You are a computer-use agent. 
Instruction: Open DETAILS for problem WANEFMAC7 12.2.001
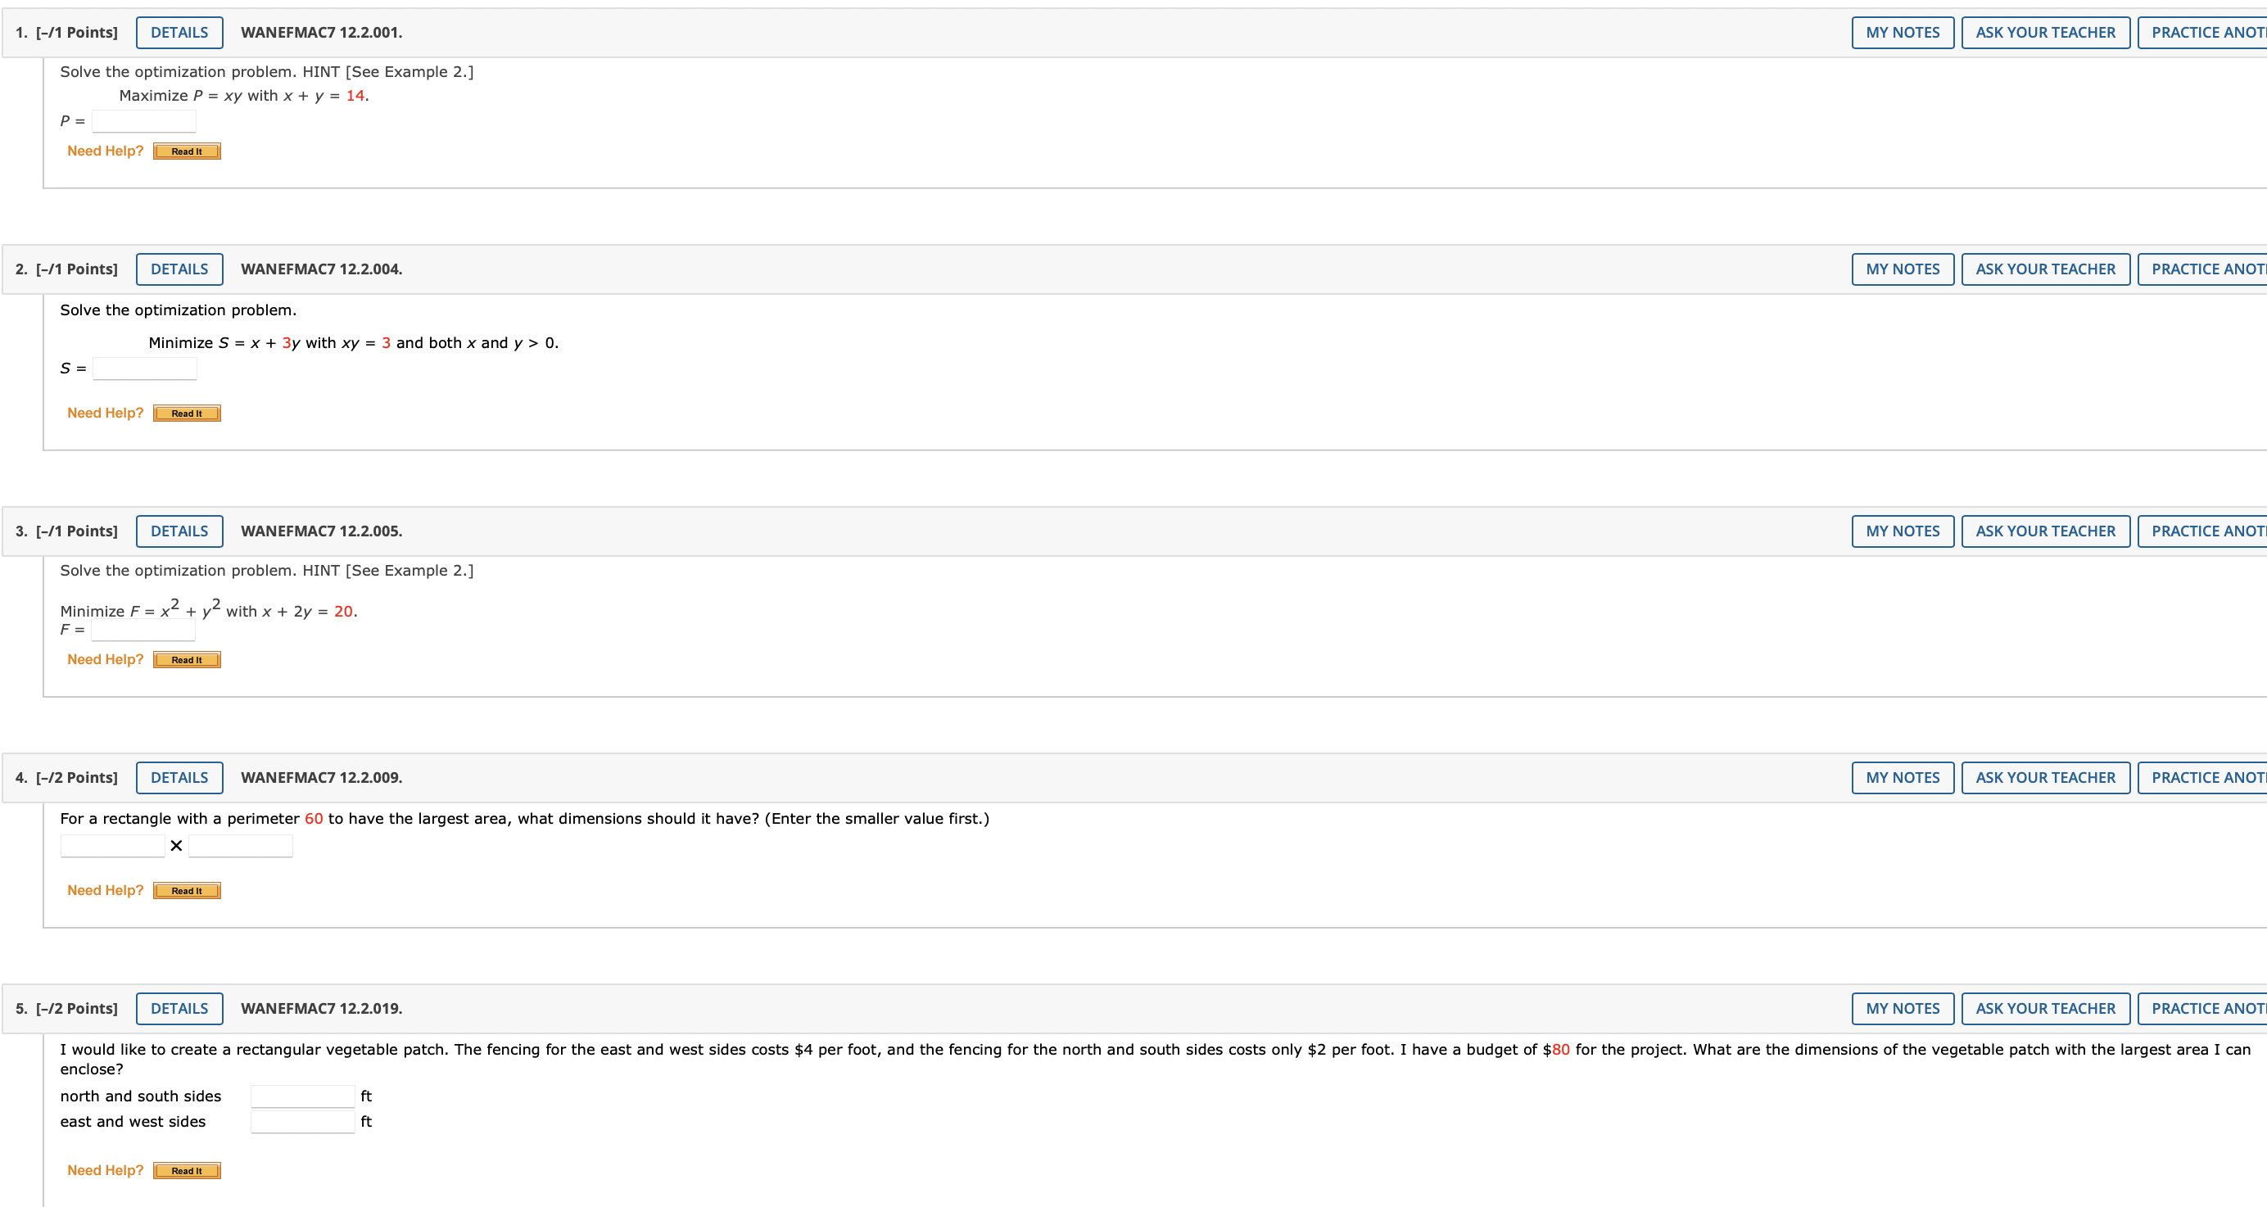point(179,32)
